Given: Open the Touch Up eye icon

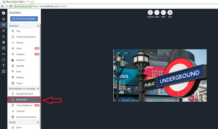Looking at the screenshot, I should click(x=3, y=31).
